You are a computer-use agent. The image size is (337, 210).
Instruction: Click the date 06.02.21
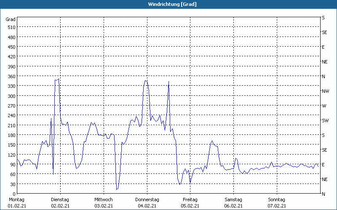tap(233, 206)
